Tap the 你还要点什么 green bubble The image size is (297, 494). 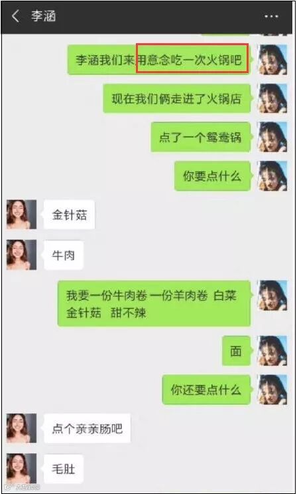(207, 390)
